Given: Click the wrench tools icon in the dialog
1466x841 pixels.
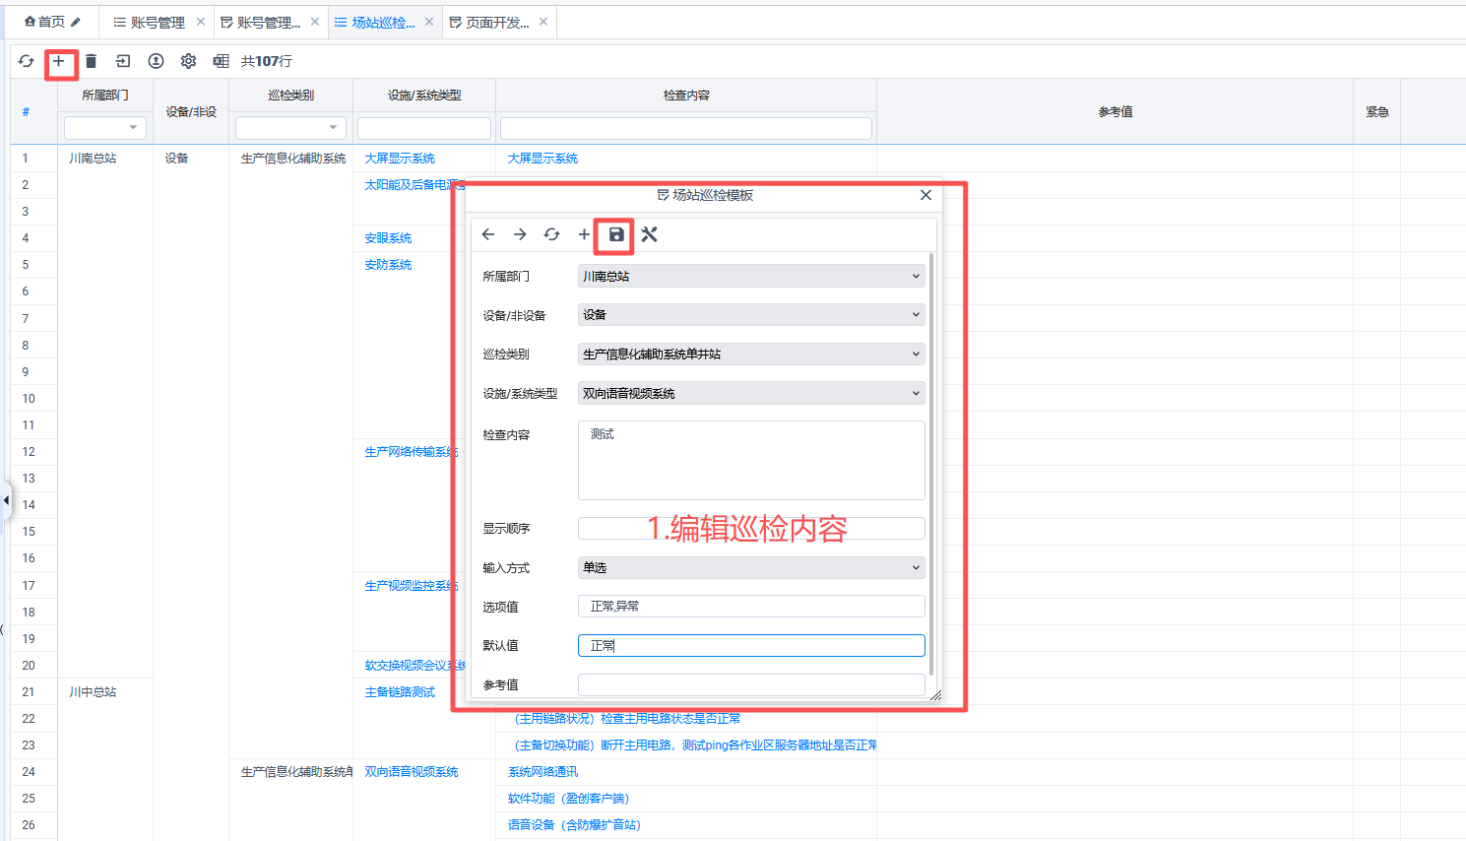Looking at the screenshot, I should click(x=649, y=234).
